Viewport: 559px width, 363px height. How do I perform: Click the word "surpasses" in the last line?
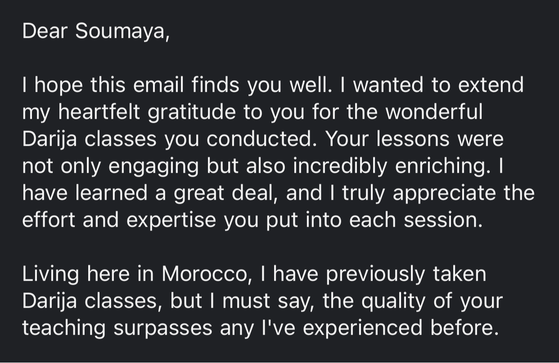[162, 328]
